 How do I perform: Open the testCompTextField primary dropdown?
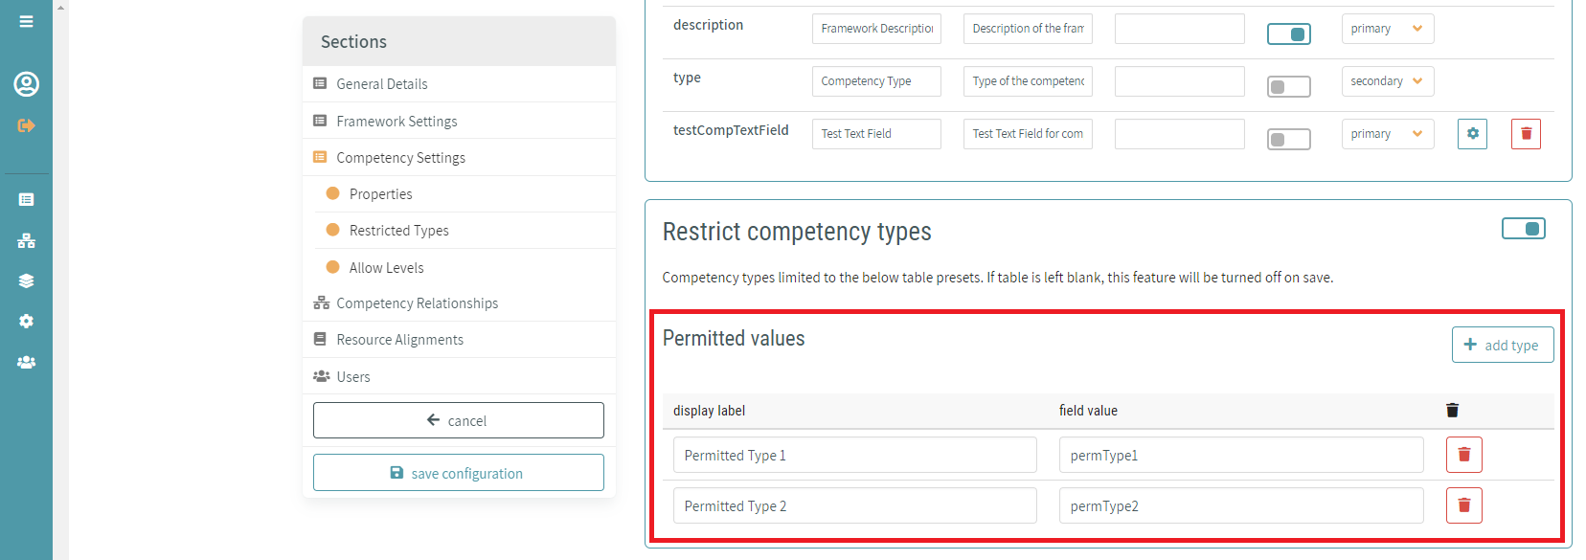tap(1387, 134)
